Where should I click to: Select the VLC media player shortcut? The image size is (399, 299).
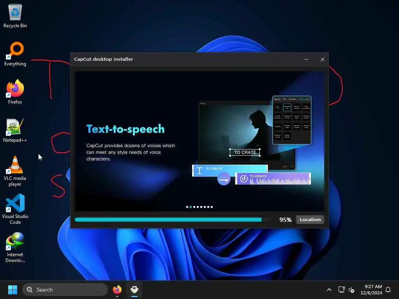(15, 171)
